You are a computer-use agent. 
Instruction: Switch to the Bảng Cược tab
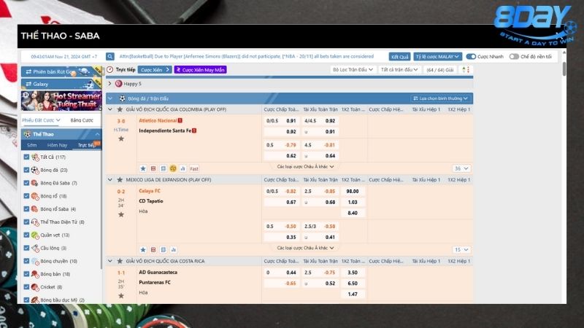(82, 120)
